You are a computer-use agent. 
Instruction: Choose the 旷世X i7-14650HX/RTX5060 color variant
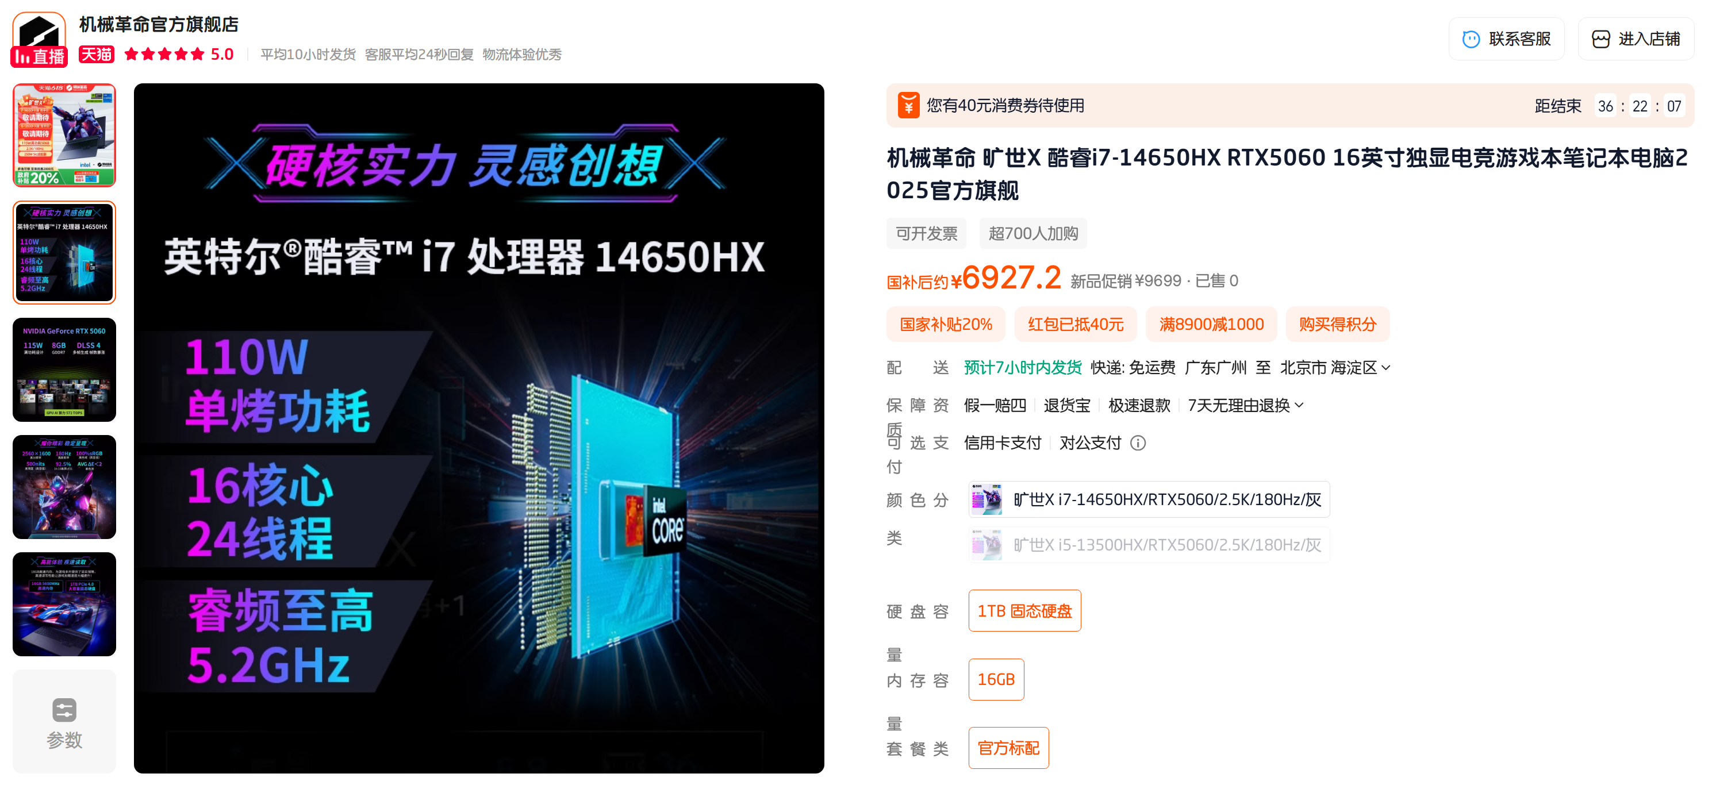tap(1149, 499)
